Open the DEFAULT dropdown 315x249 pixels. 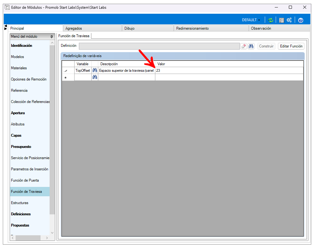(251, 20)
